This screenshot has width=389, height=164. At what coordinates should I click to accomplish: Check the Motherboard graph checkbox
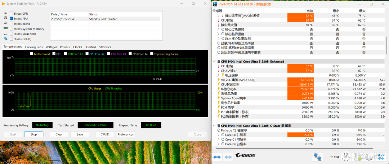(31, 54)
